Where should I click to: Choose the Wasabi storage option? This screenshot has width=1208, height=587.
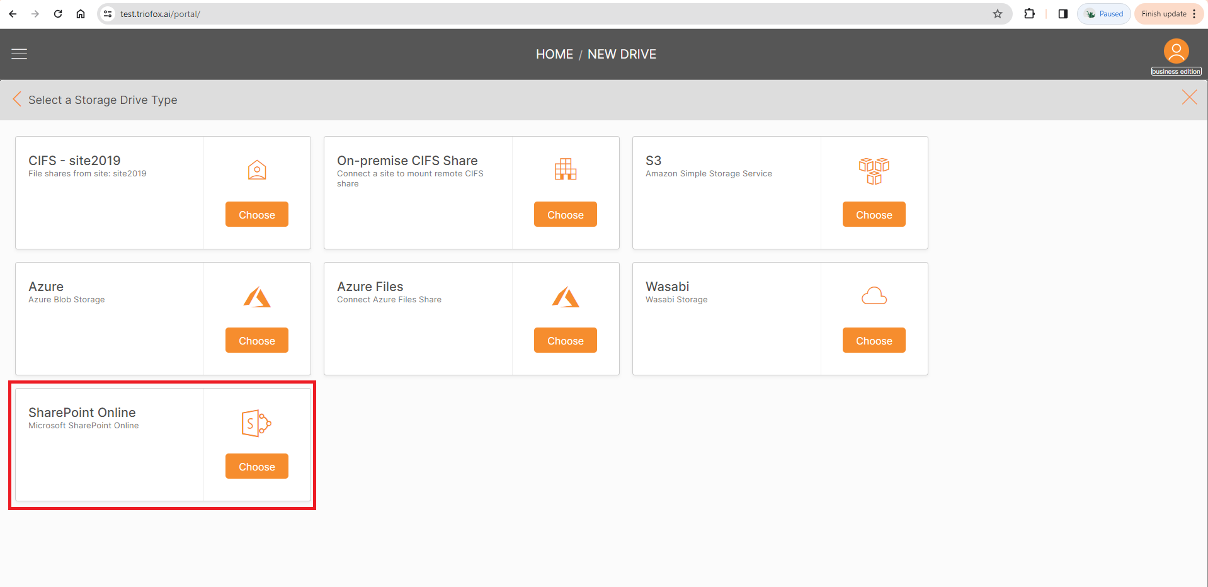[x=874, y=340]
